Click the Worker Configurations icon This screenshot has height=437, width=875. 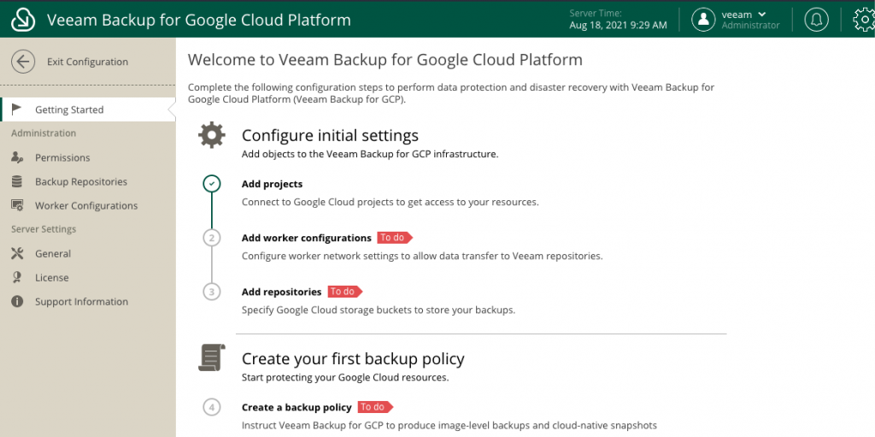pos(17,205)
